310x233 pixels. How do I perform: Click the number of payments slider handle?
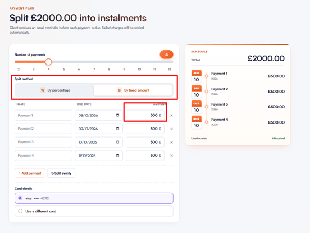tap(48, 62)
